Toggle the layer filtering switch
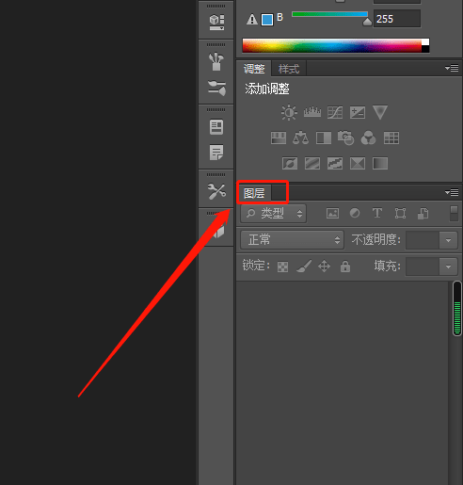 (454, 214)
